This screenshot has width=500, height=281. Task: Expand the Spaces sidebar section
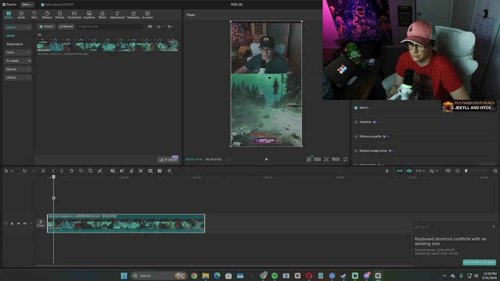point(18,69)
